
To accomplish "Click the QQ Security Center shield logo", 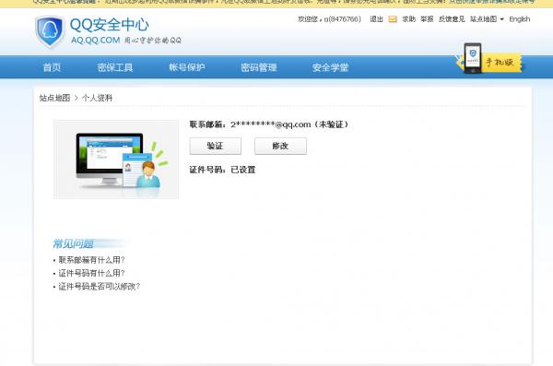I will [x=50, y=31].
